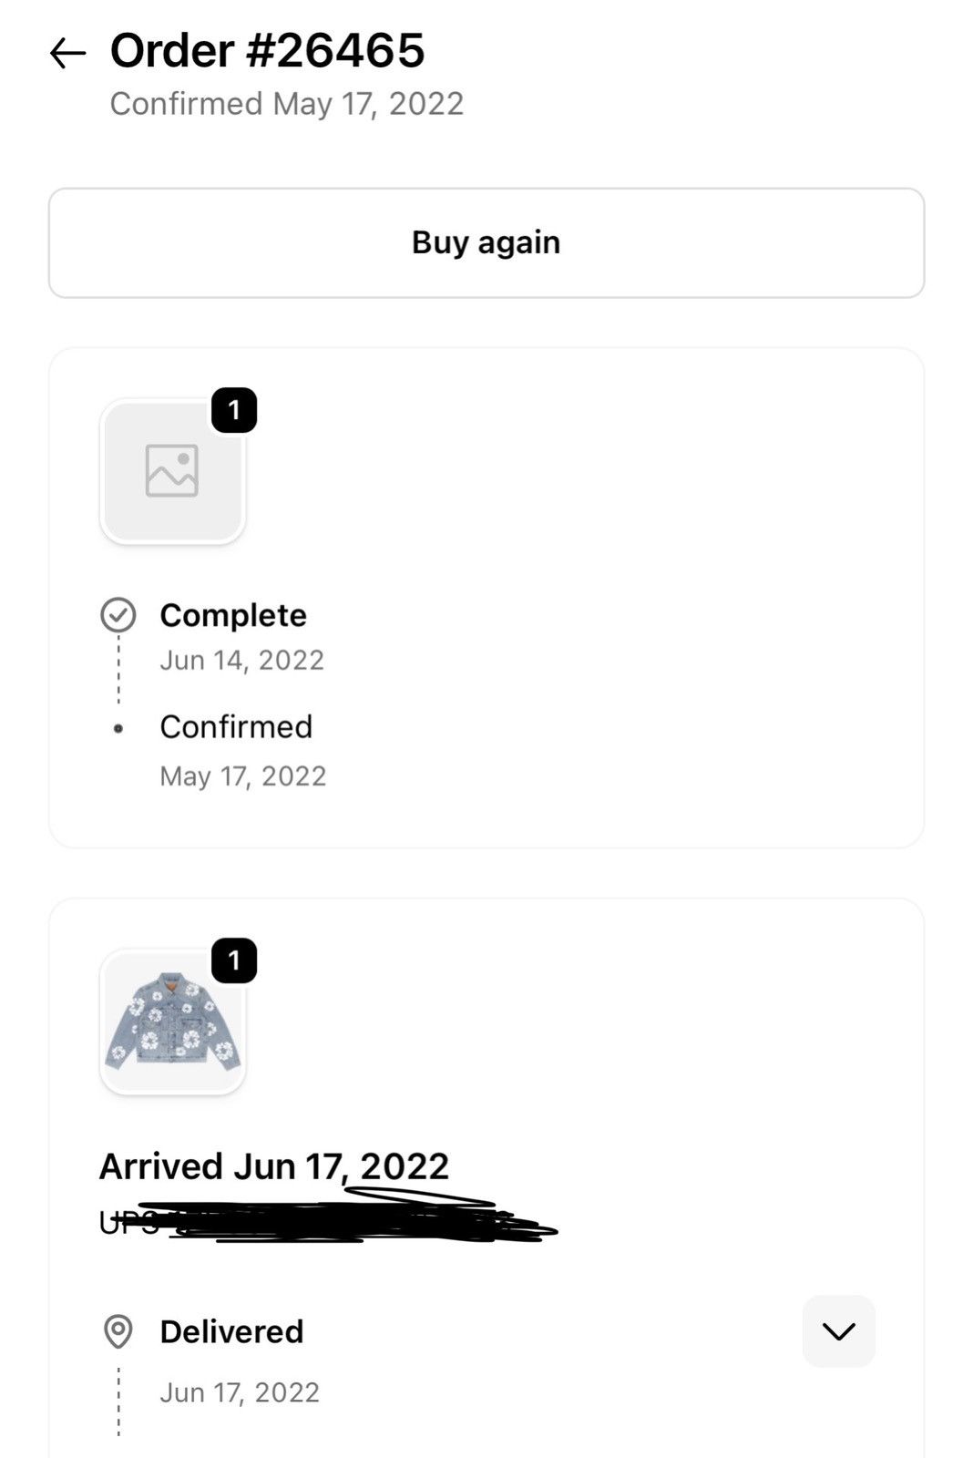Click the Jun 14, 2022 completion date

coord(242,660)
